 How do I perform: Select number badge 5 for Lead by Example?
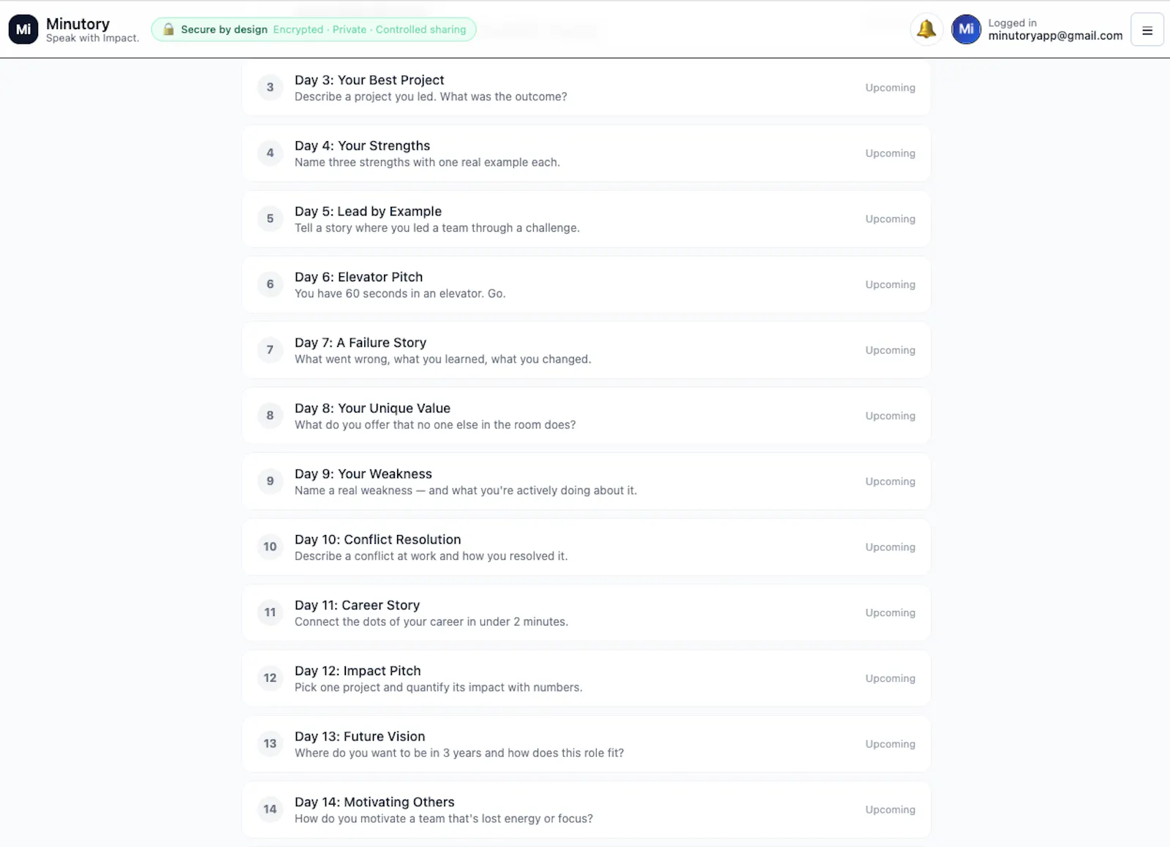tap(270, 219)
